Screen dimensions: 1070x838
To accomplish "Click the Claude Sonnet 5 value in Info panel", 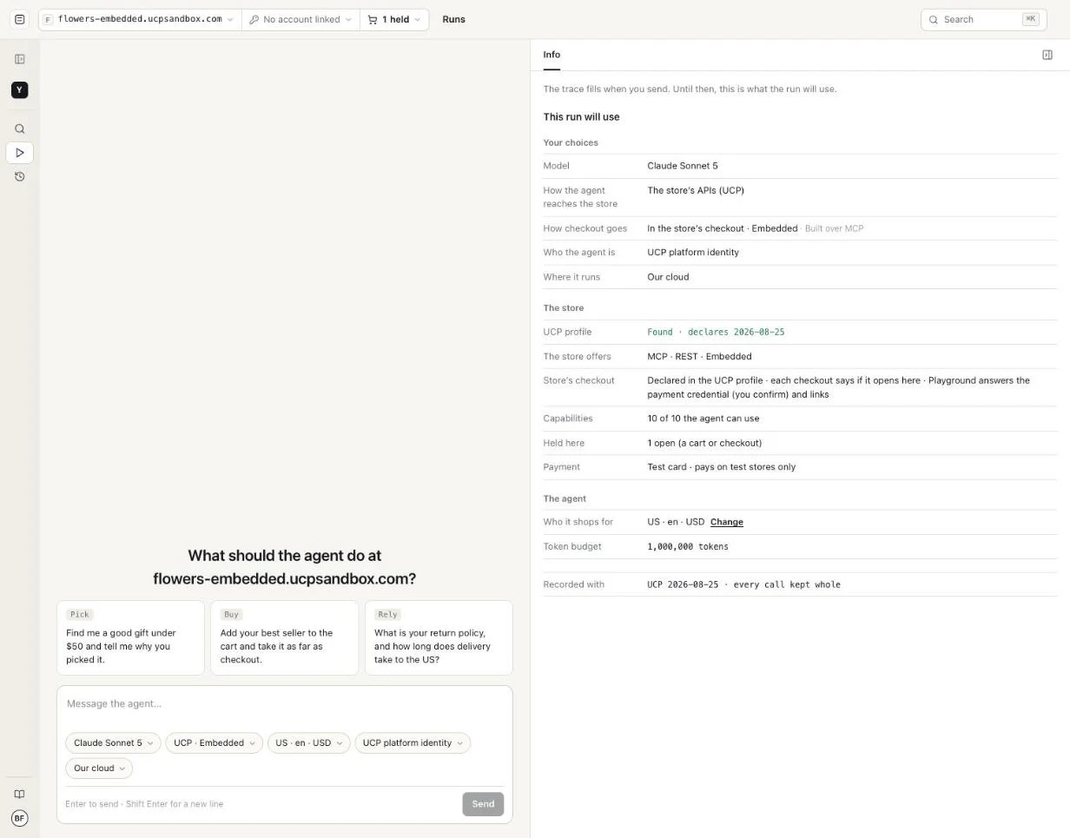I will (683, 166).
